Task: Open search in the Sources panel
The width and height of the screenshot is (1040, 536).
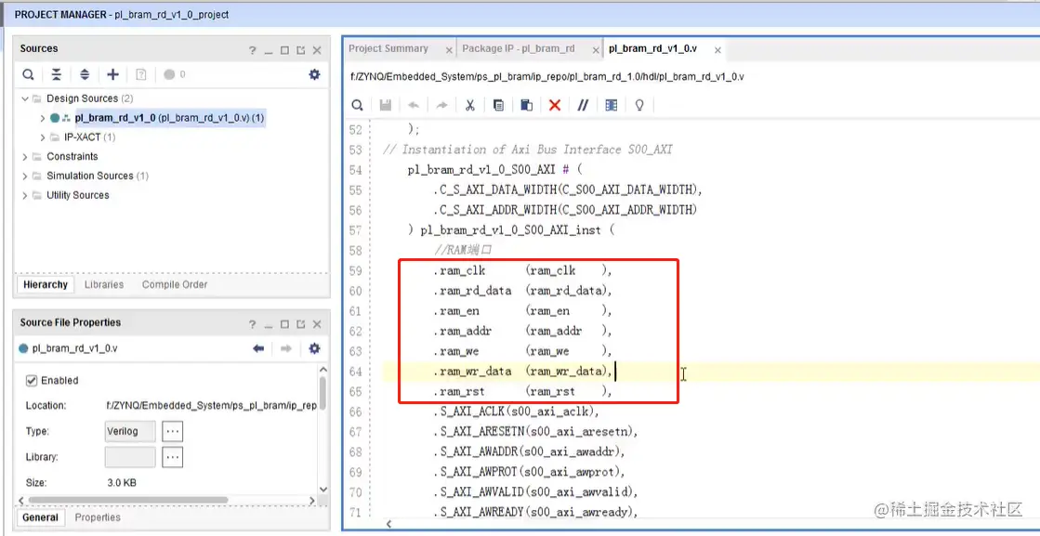Action: [x=28, y=74]
